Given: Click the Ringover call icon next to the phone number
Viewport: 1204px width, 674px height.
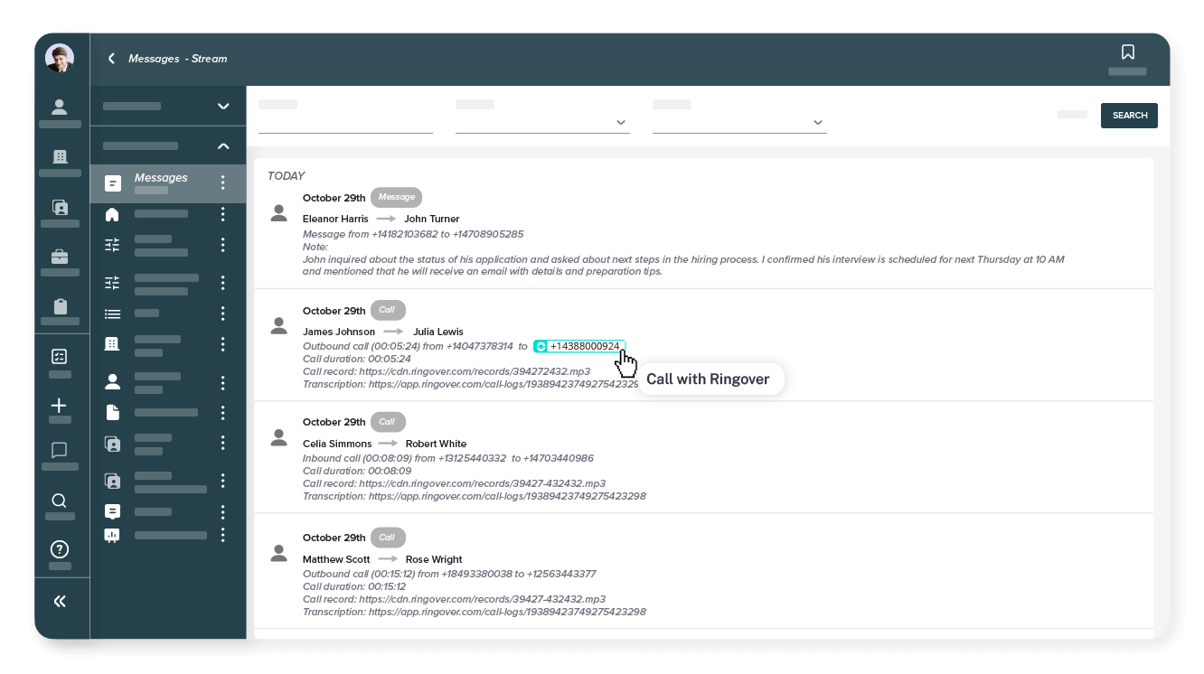Looking at the screenshot, I should [541, 346].
